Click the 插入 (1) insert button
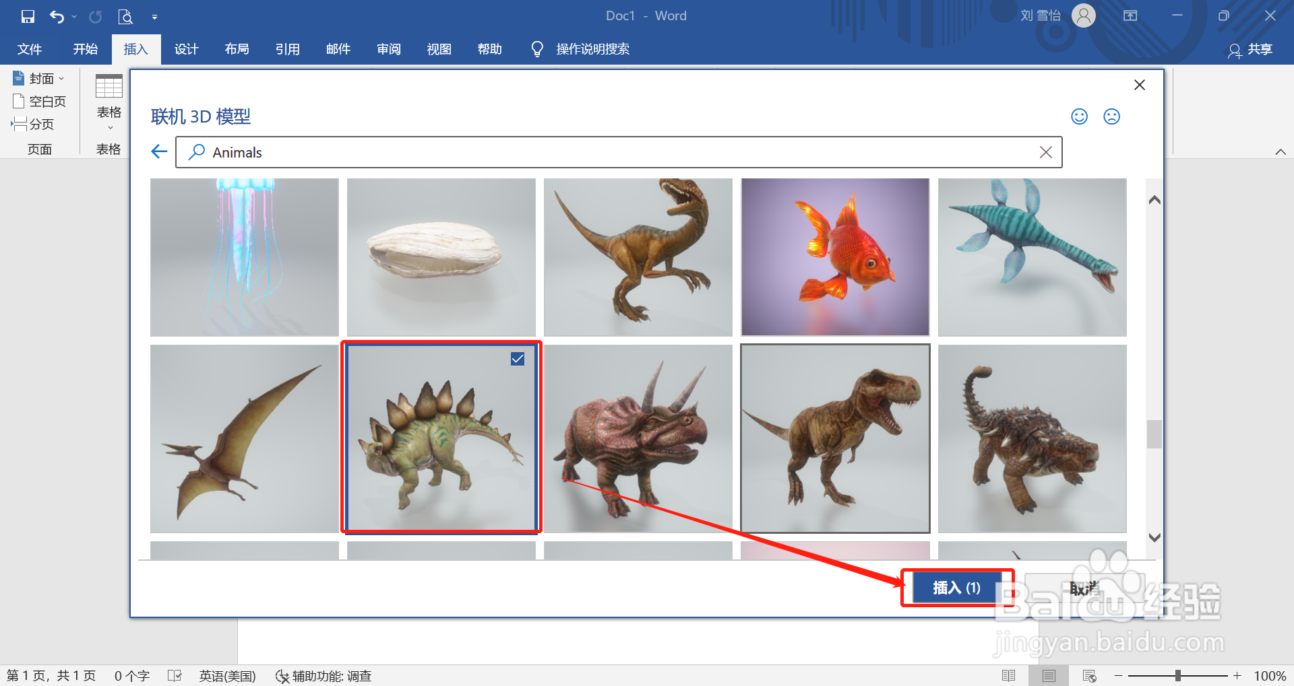1294x686 pixels. (957, 588)
